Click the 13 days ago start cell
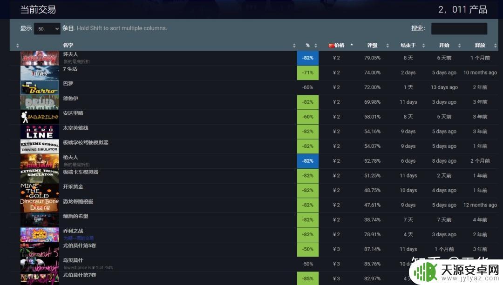Image resolution: width=503 pixels, height=285 pixels. point(444,88)
